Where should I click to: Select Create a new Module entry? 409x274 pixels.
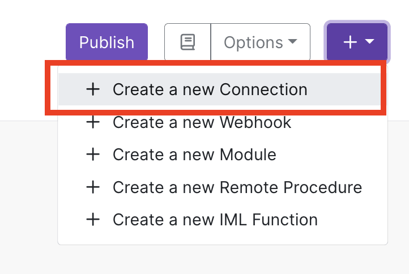(x=194, y=154)
